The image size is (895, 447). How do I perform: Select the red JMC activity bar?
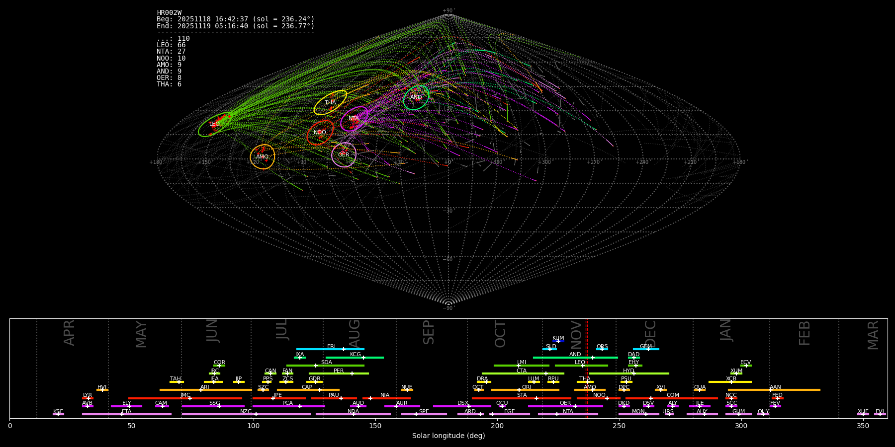pos(185,398)
